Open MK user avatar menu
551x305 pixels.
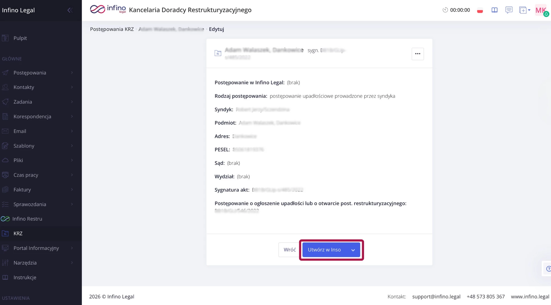pos(541,10)
